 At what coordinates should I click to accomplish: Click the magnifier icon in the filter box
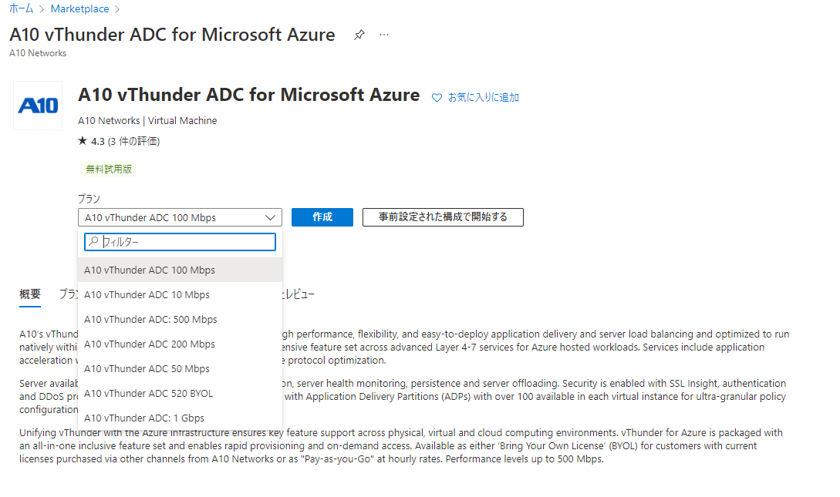[93, 241]
